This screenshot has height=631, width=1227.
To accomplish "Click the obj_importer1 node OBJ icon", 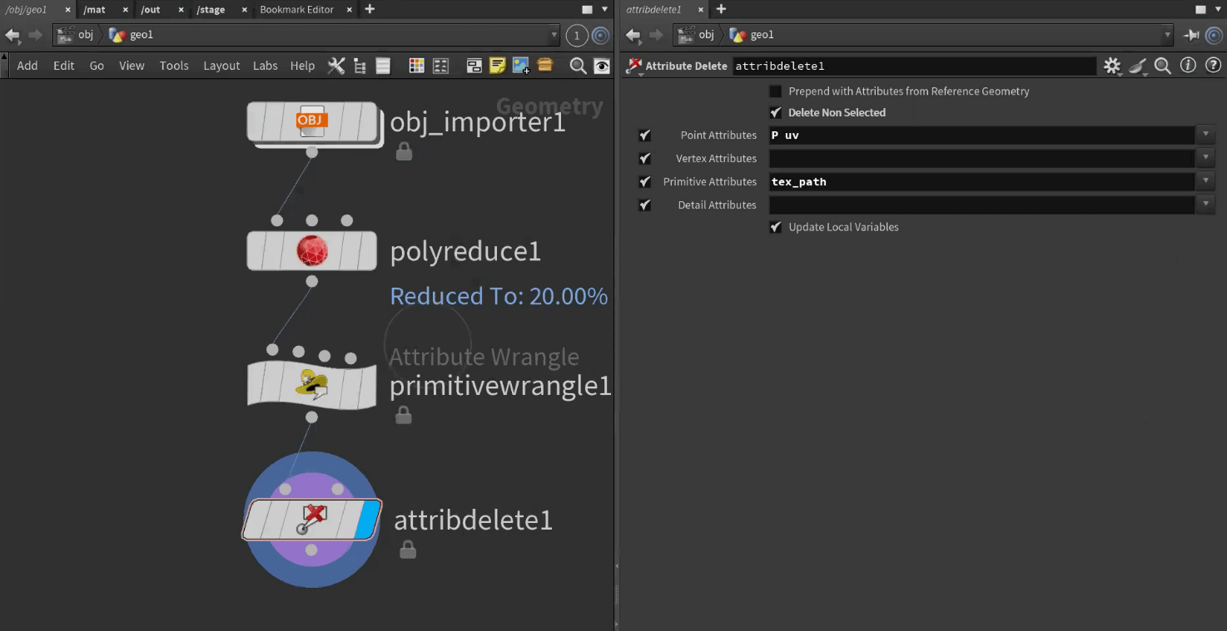I will [x=312, y=121].
